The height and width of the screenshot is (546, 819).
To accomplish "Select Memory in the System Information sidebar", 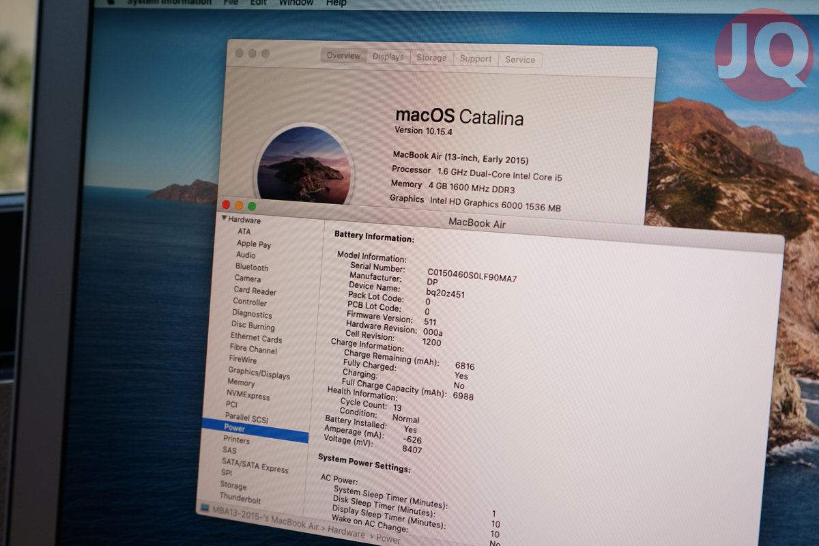I will coord(241,383).
